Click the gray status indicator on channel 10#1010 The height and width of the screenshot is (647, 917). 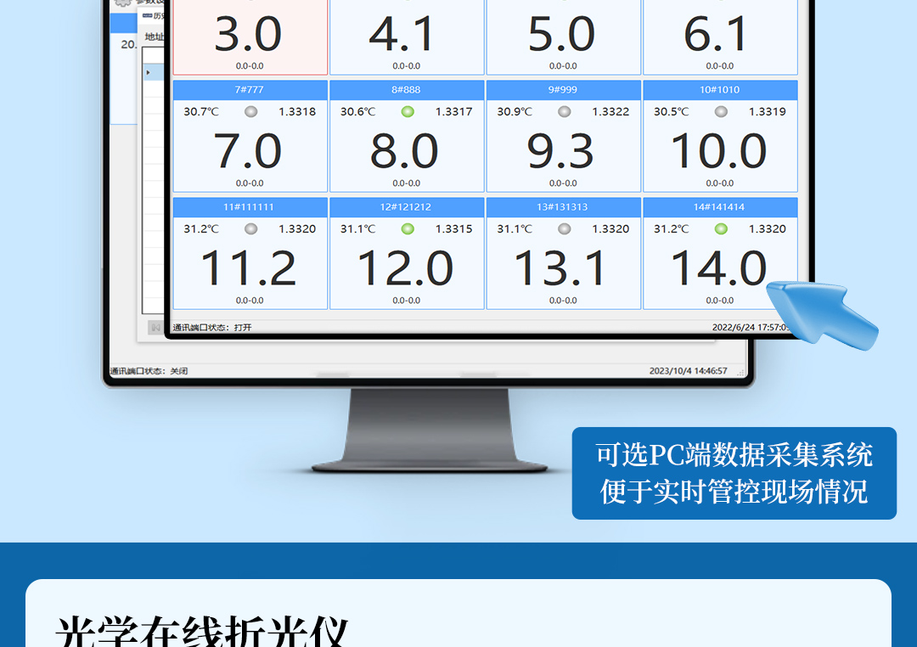click(721, 111)
